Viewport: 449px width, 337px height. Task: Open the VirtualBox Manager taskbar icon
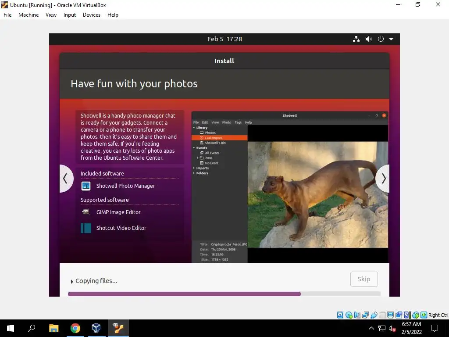pyautogui.click(x=96, y=328)
